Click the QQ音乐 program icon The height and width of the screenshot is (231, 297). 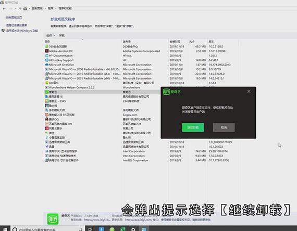click(47, 83)
